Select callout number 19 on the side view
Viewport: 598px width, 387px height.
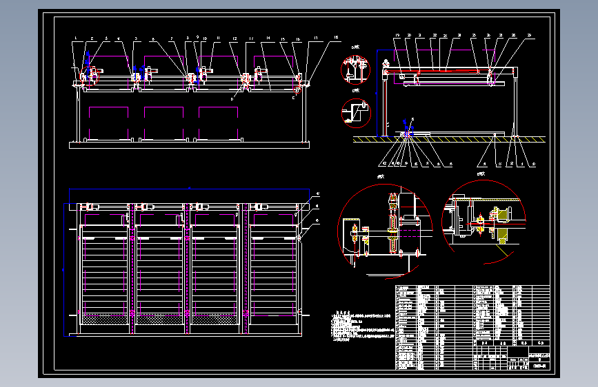click(397, 35)
